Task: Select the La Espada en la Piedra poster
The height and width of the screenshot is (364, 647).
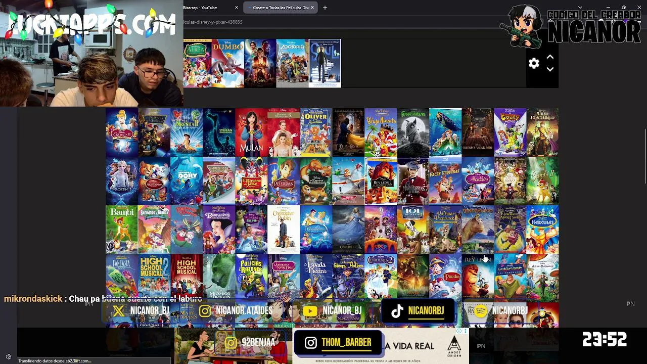Action: (316, 278)
